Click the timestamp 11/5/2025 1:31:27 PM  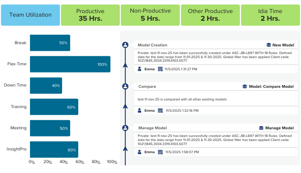click(181, 69)
